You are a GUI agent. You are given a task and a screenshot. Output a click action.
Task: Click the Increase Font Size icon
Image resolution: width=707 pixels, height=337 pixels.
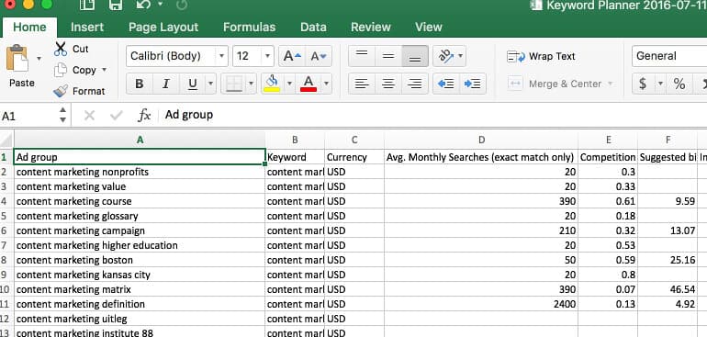[x=292, y=56]
